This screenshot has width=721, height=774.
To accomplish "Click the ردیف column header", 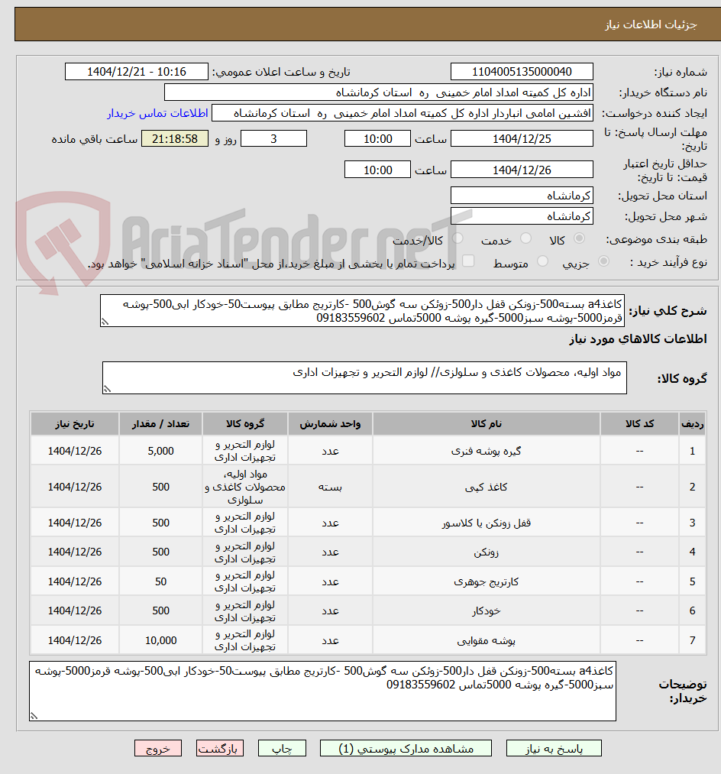I will [x=693, y=423].
